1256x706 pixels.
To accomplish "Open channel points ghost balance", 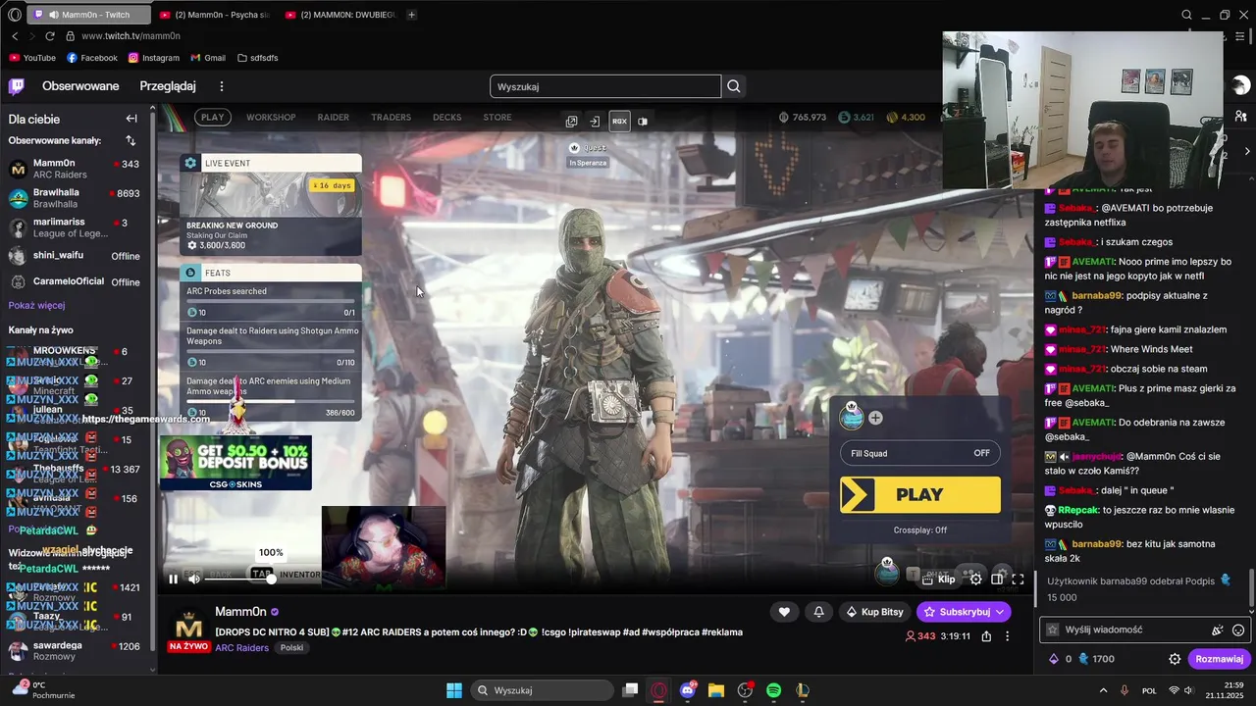I will [x=1095, y=659].
